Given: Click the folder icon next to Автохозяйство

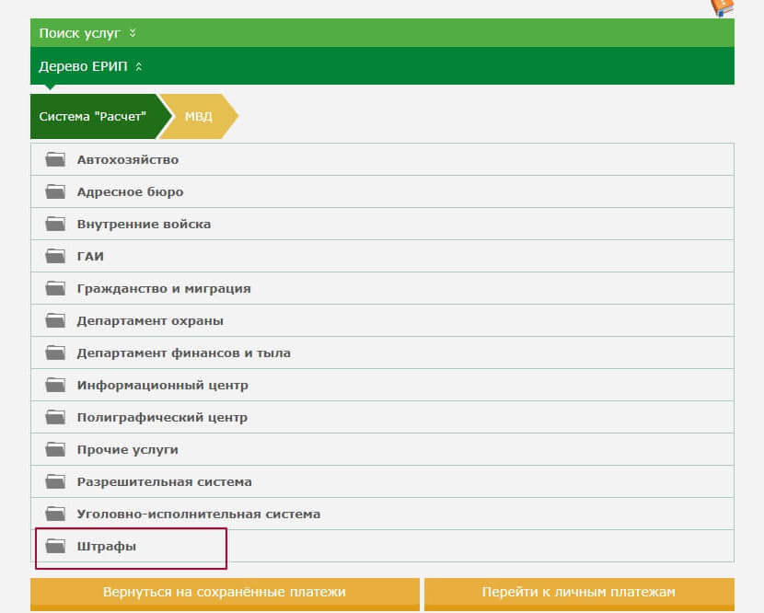Looking at the screenshot, I should point(56,160).
